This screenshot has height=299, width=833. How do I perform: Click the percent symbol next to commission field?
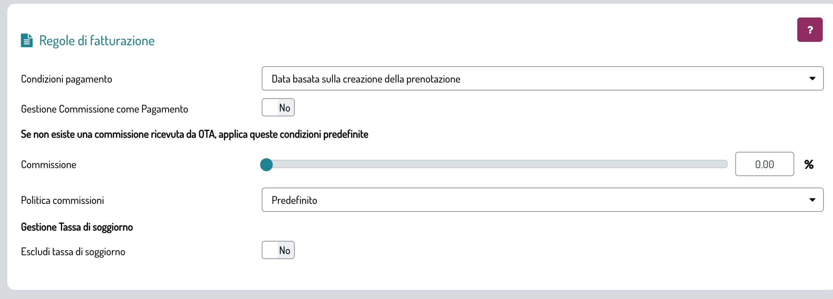(809, 164)
